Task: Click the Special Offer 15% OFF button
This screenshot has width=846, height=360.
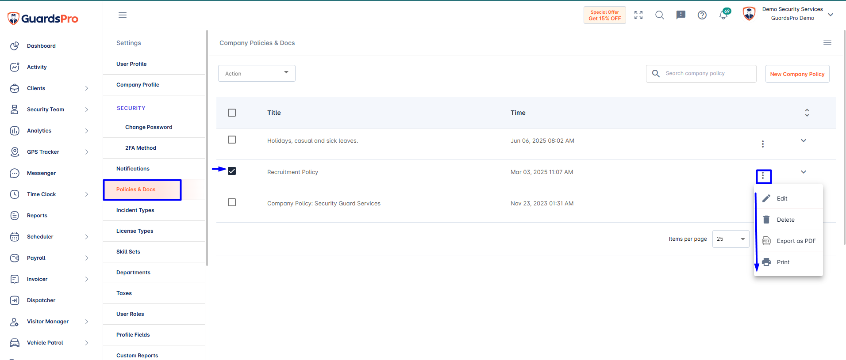Action: pos(605,15)
